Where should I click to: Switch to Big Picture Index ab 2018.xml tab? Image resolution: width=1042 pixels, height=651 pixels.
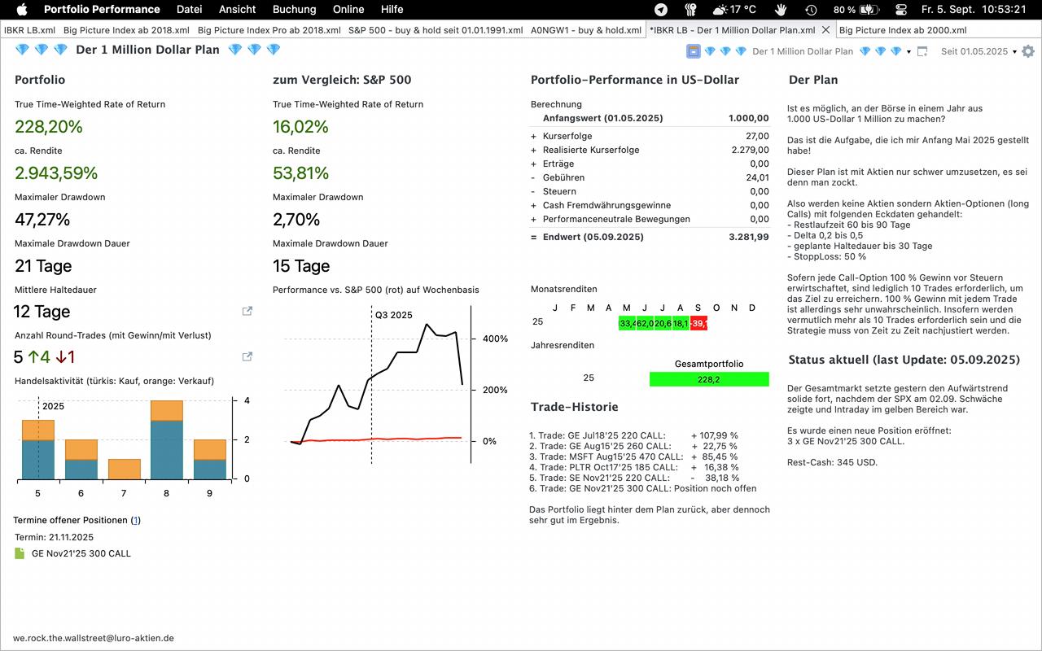pos(126,30)
